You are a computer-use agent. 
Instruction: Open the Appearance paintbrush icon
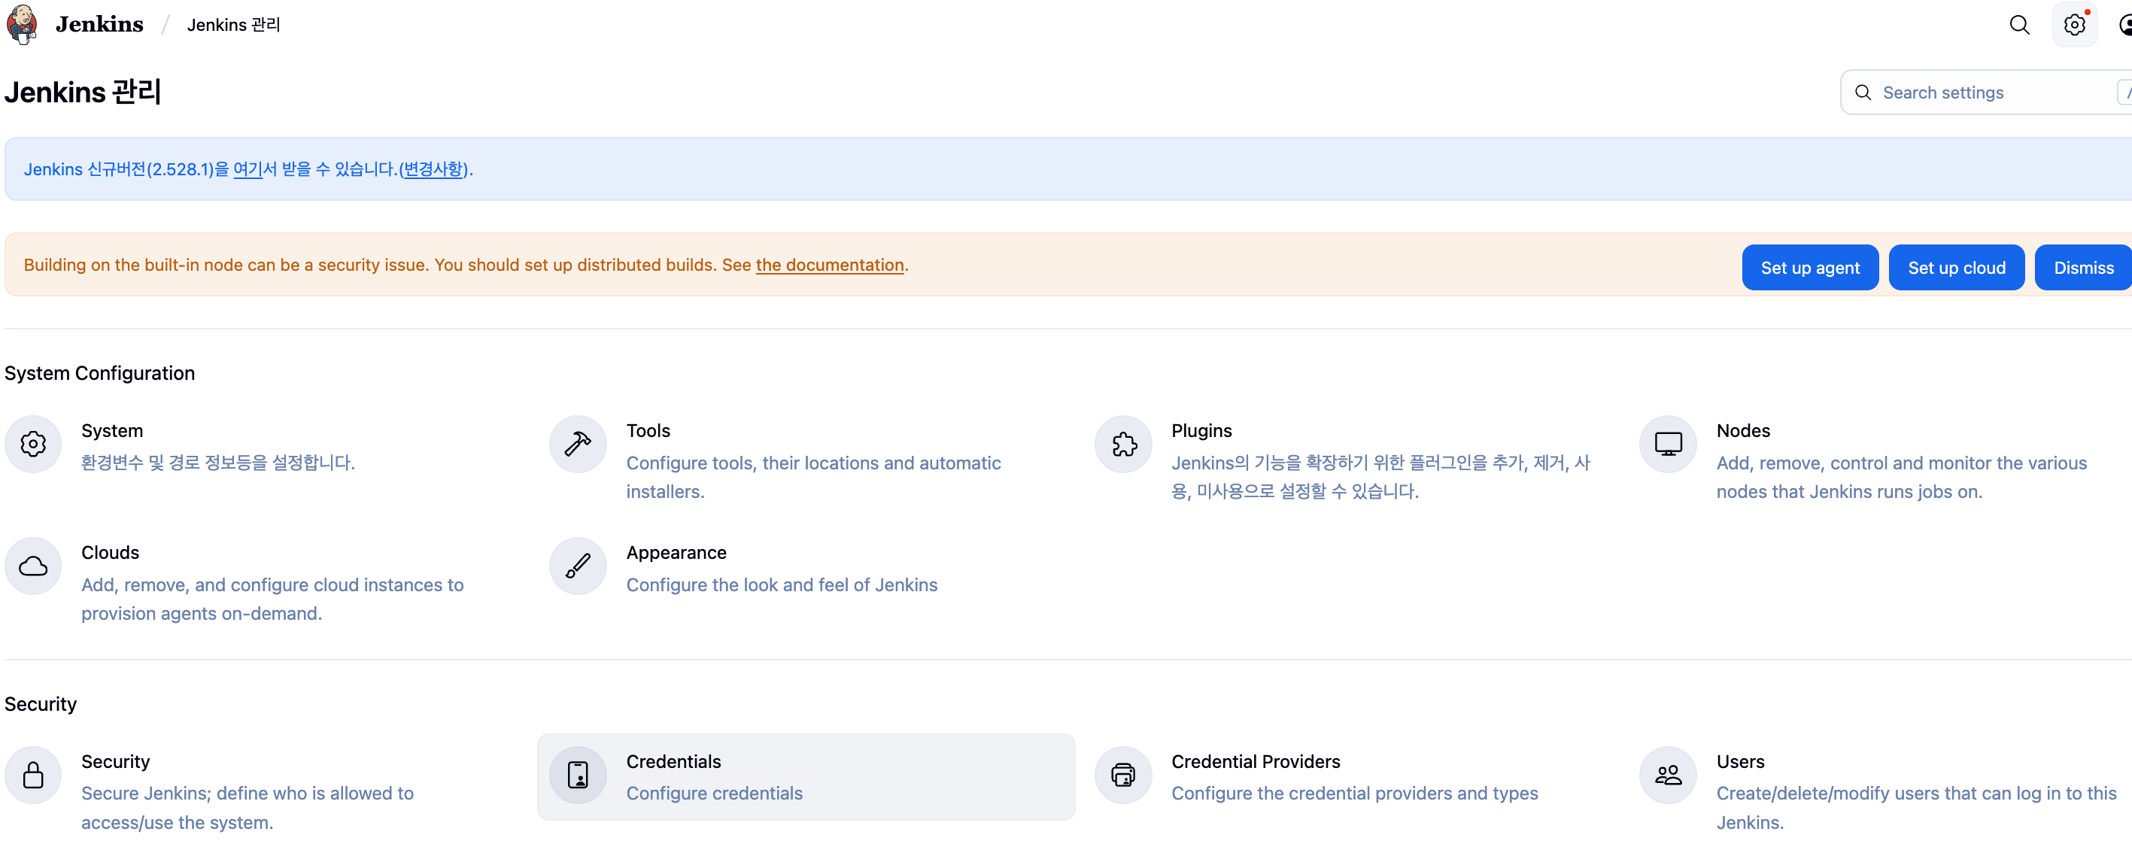tap(578, 566)
